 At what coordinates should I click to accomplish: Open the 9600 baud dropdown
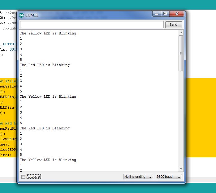pos(169,177)
